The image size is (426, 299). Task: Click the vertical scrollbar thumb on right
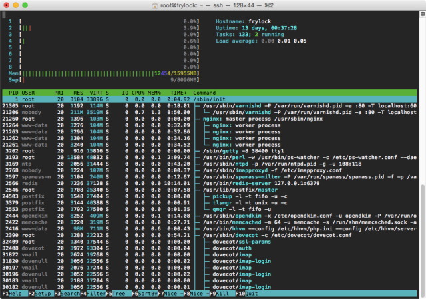[x=423, y=238]
